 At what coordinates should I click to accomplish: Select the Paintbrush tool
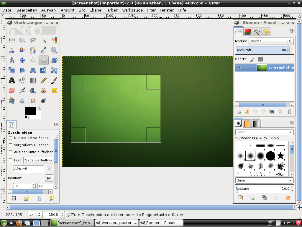[54, 80]
